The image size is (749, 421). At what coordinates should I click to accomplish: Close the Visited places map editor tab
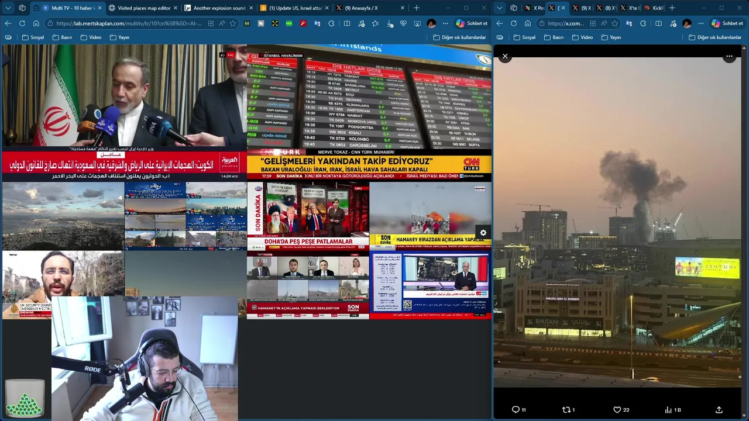click(x=175, y=8)
